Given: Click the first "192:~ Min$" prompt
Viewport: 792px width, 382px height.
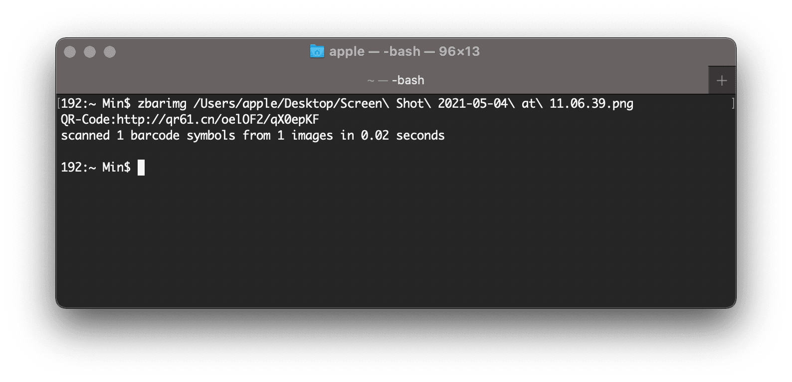Looking at the screenshot, I should click(96, 104).
